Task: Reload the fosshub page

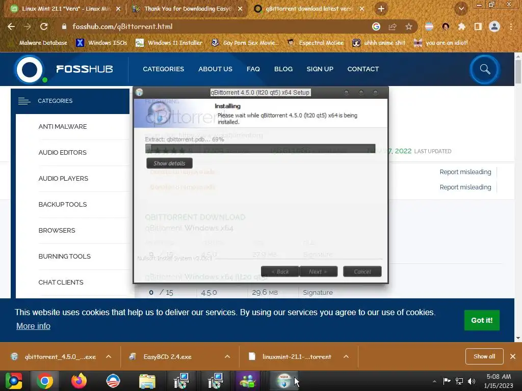Action: 44,26
